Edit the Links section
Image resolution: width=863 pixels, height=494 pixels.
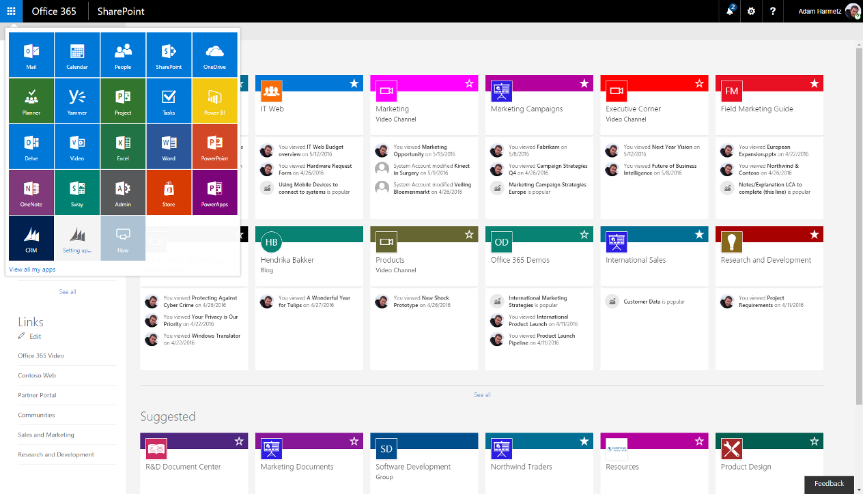pyautogui.click(x=30, y=336)
